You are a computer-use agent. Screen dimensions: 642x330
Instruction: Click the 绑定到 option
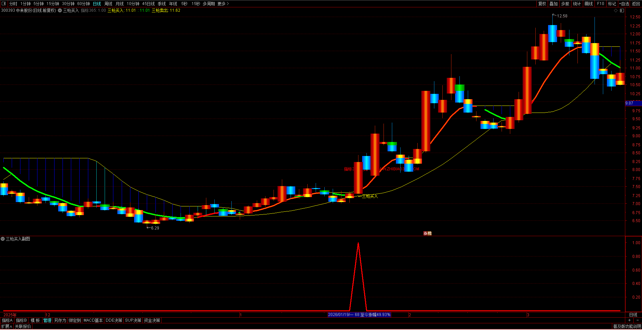(x=75, y=320)
